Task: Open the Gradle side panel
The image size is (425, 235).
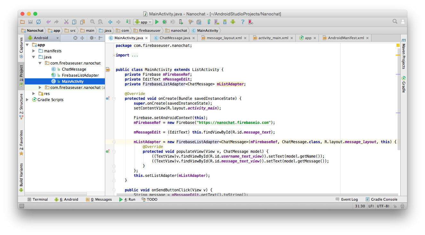Action: (404, 84)
